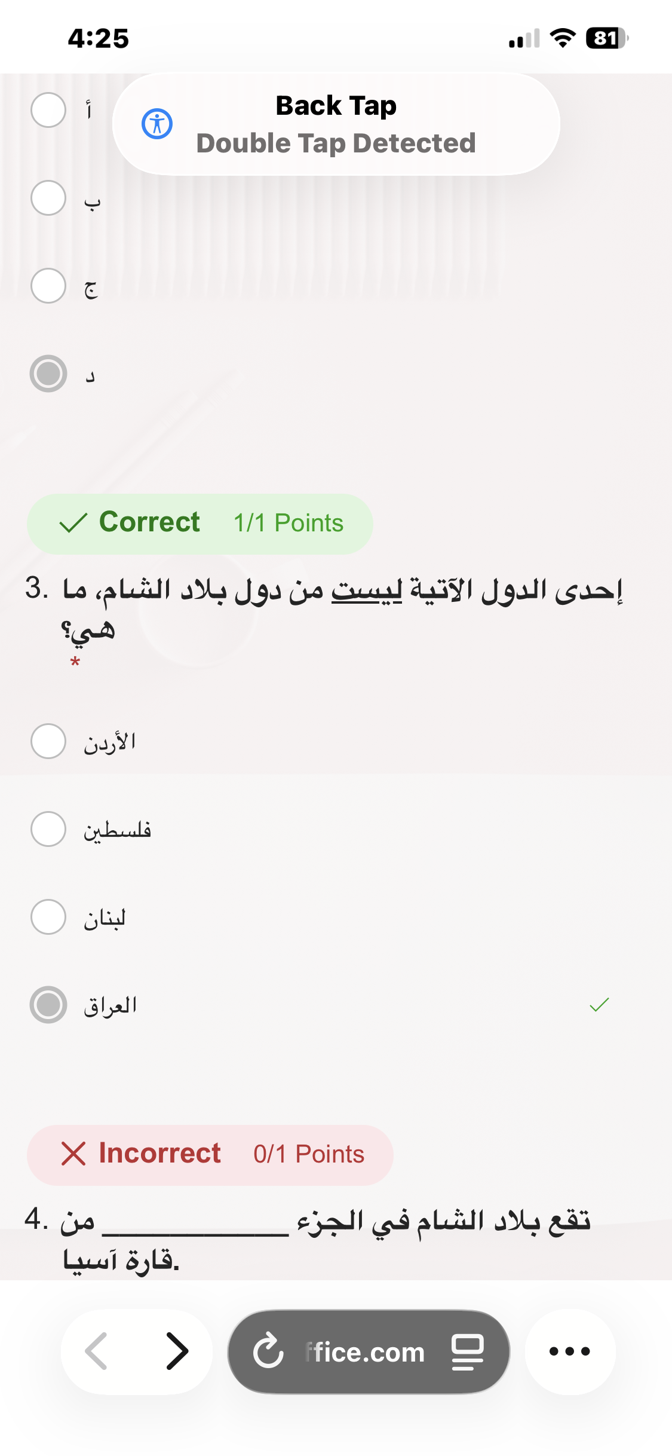Viewport: 672px width, 1456px height.
Task: Tap the Incorrect 0/1 Points badge
Action: coord(210,1154)
